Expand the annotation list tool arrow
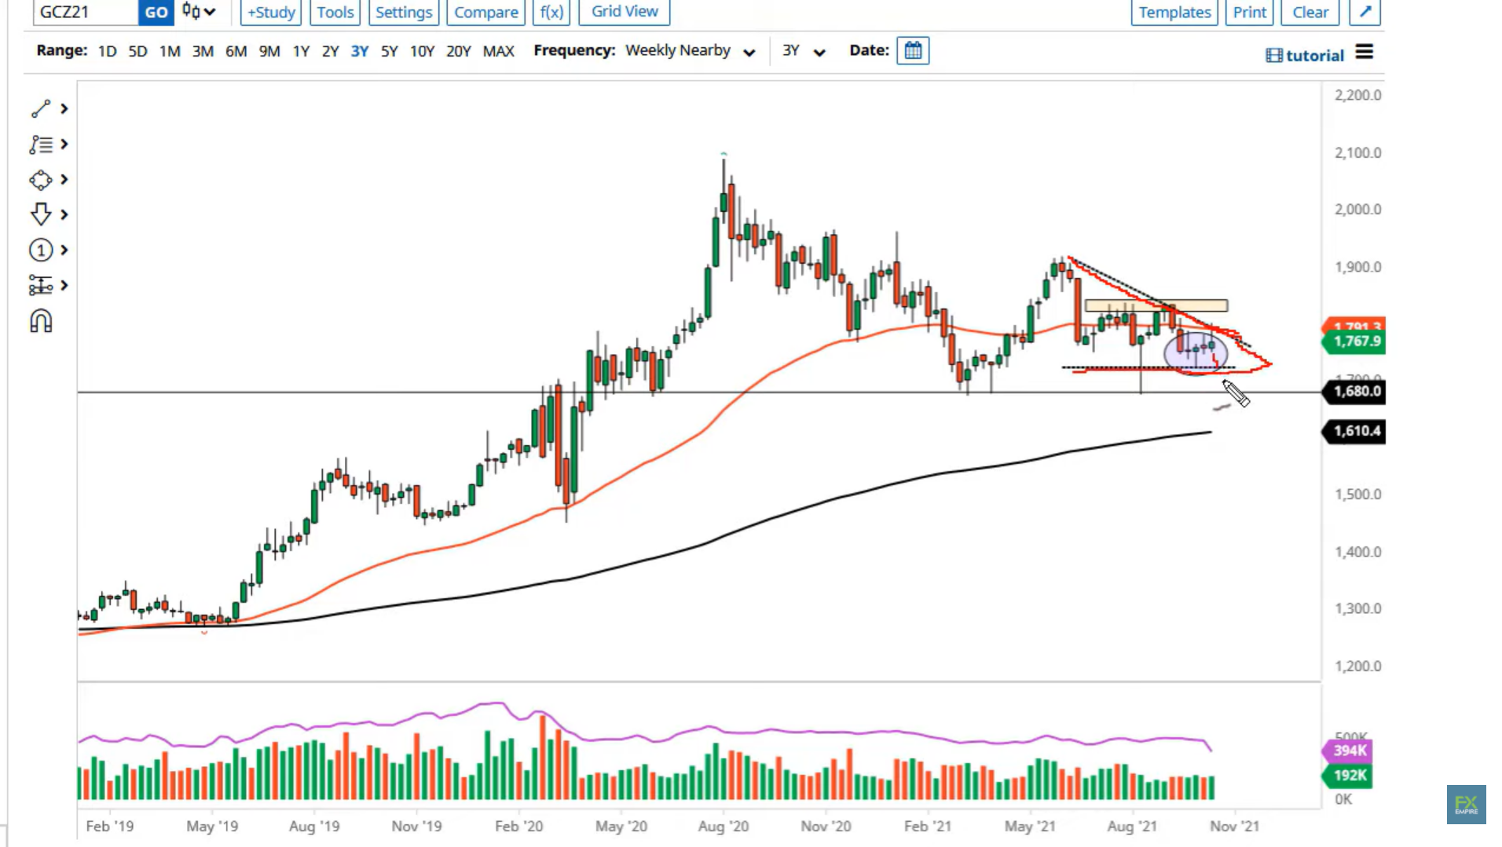 coord(64,144)
